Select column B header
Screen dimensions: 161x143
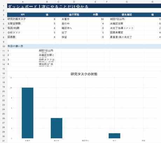(x=47, y=2)
